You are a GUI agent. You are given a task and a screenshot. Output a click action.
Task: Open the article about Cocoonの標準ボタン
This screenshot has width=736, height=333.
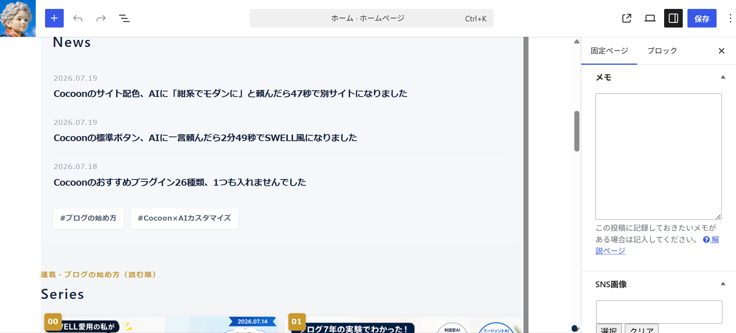click(x=205, y=138)
